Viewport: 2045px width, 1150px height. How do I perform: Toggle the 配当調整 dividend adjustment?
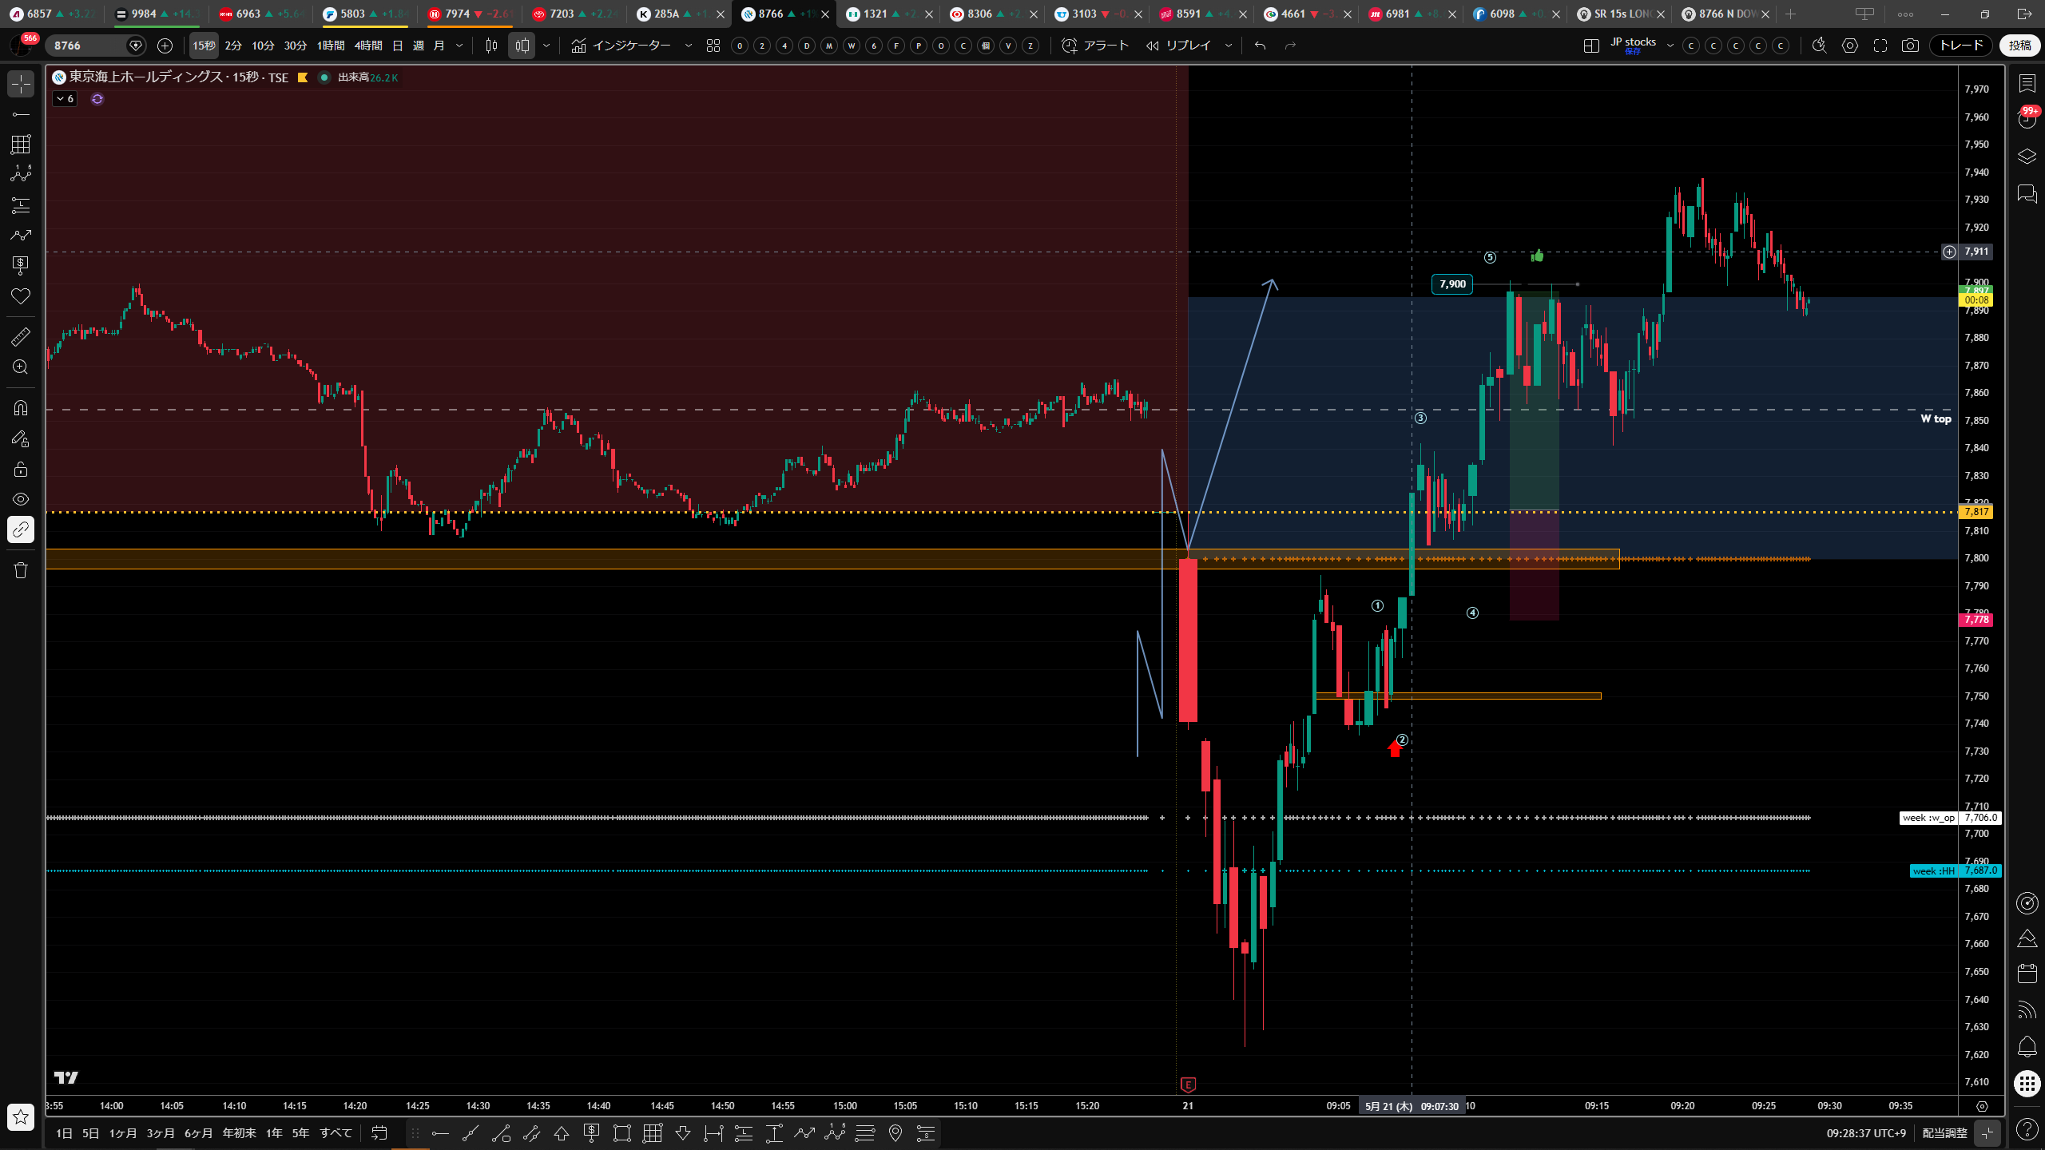click(x=1945, y=1132)
